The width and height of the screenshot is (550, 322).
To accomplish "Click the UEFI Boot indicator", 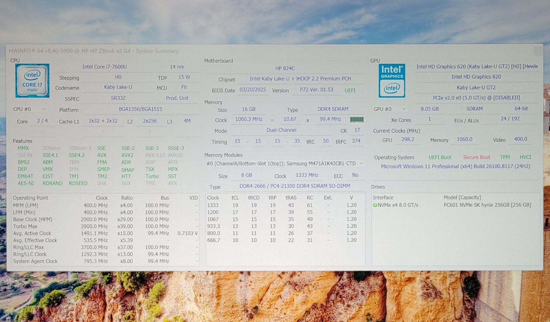I will (x=440, y=157).
